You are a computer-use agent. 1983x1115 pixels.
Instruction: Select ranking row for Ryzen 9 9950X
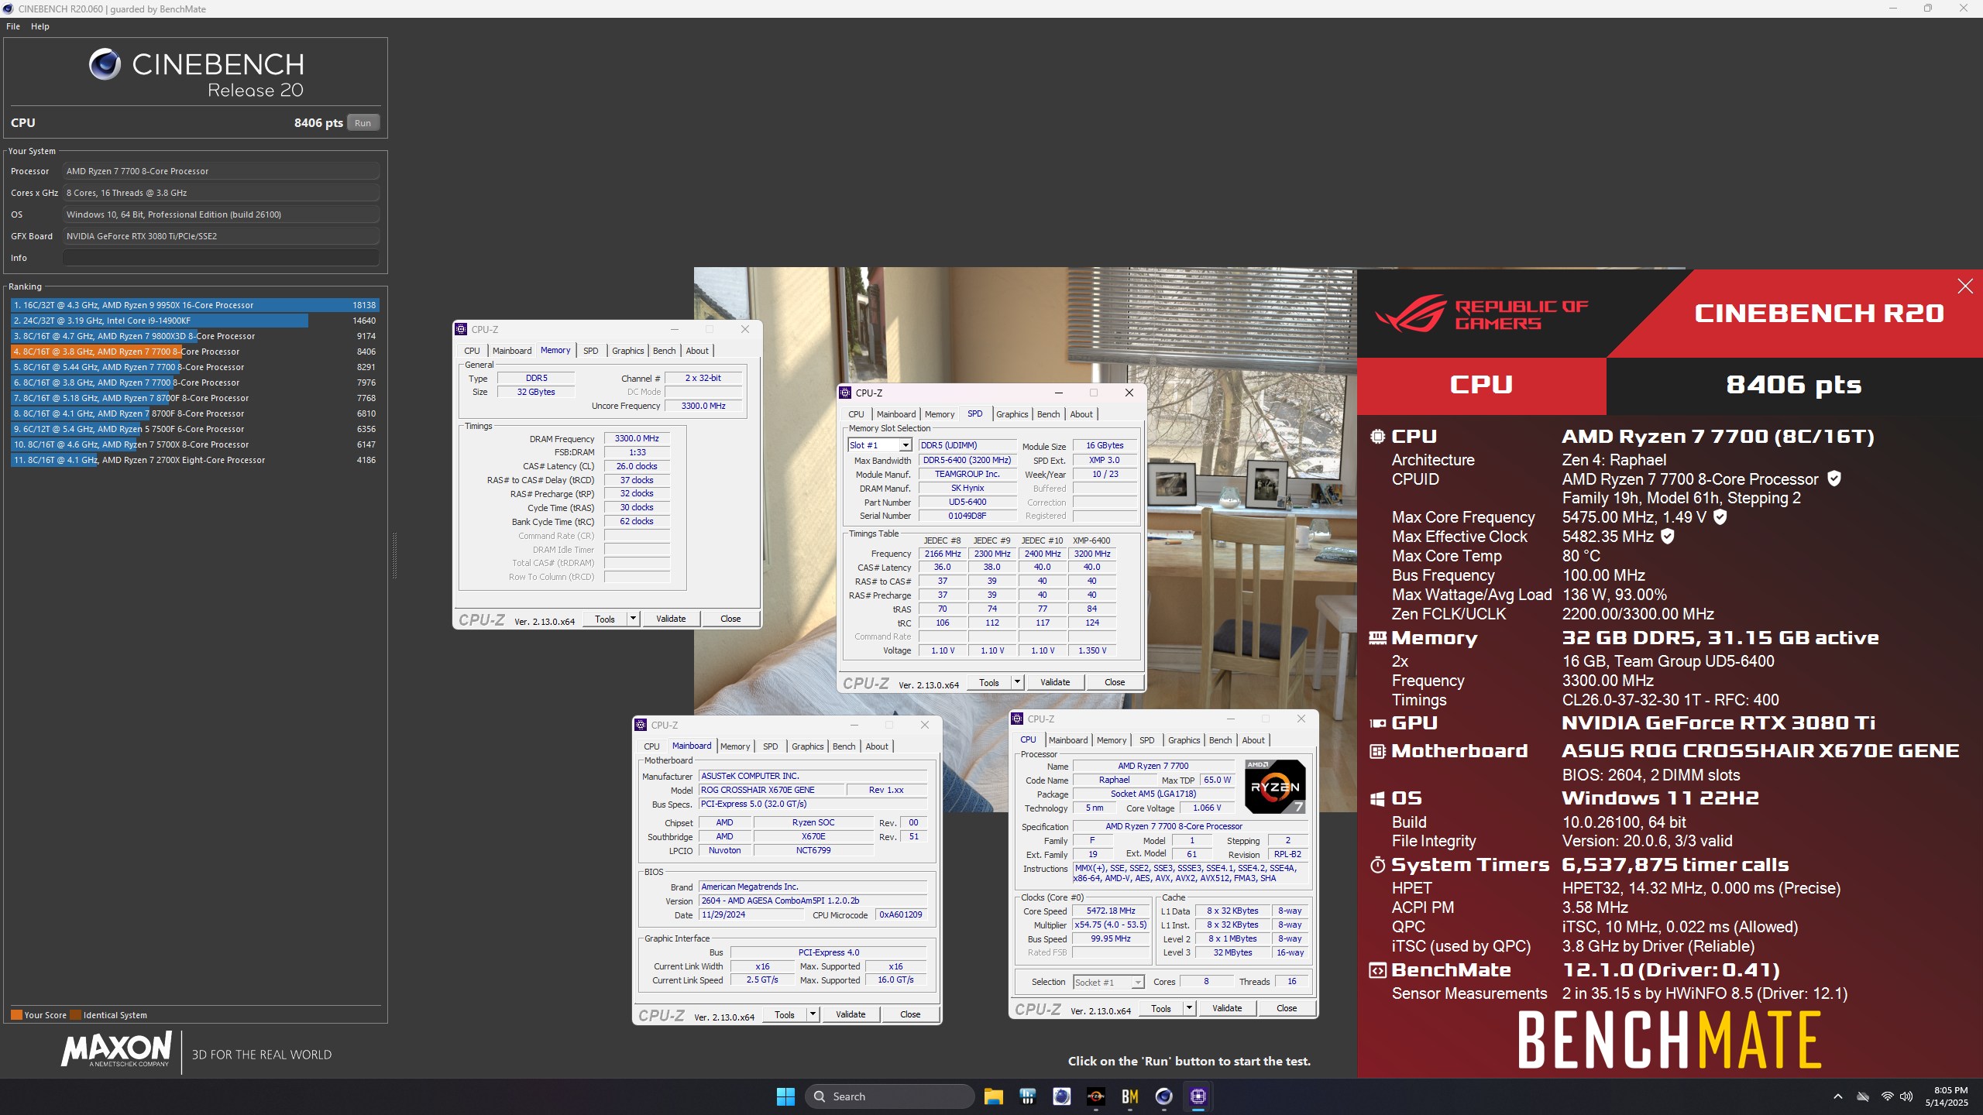point(194,305)
